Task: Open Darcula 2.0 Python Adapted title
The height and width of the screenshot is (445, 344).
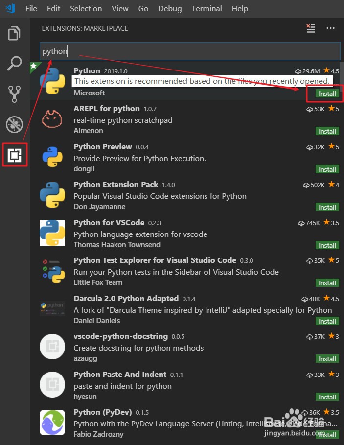Action: point(126,299)
